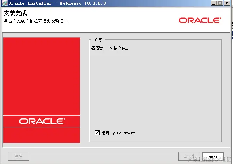Click the installer icon in the title bar
The image size is (233, 164).
click(x=4, y=3)
